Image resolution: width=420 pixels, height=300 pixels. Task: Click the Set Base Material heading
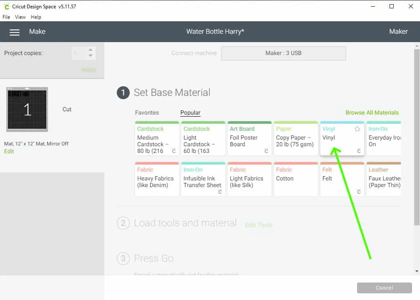point(172,92)
